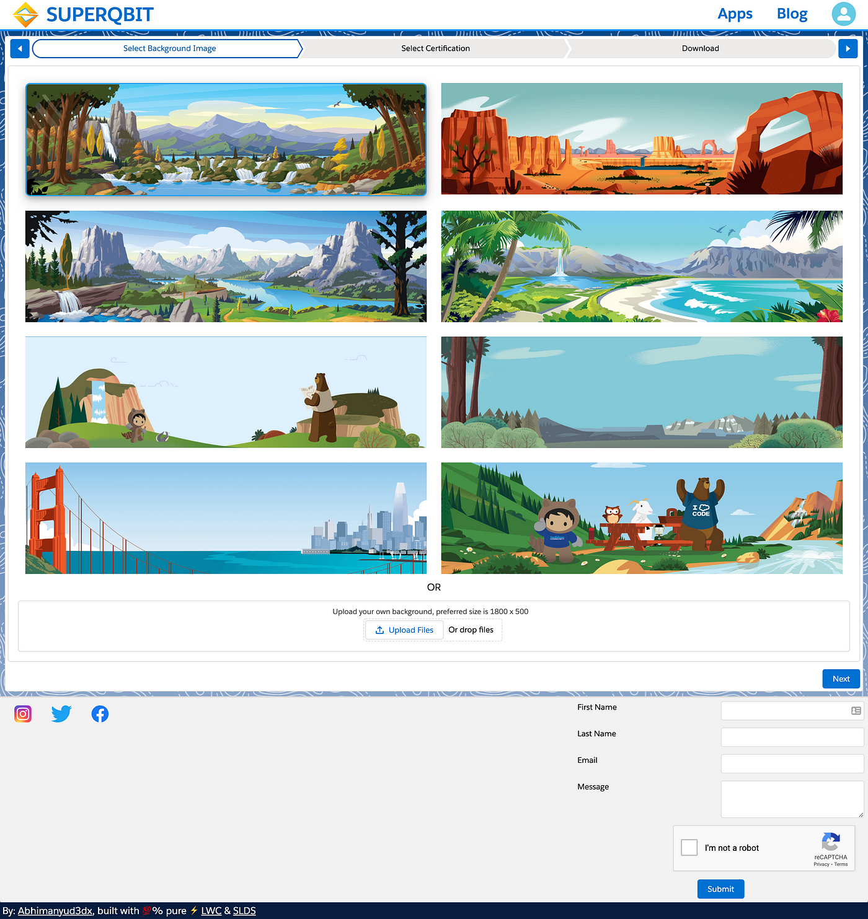This screenshot has height=919, width=868.
Task: Select the Golden Gate Bridge background
Action: [226, 518]
